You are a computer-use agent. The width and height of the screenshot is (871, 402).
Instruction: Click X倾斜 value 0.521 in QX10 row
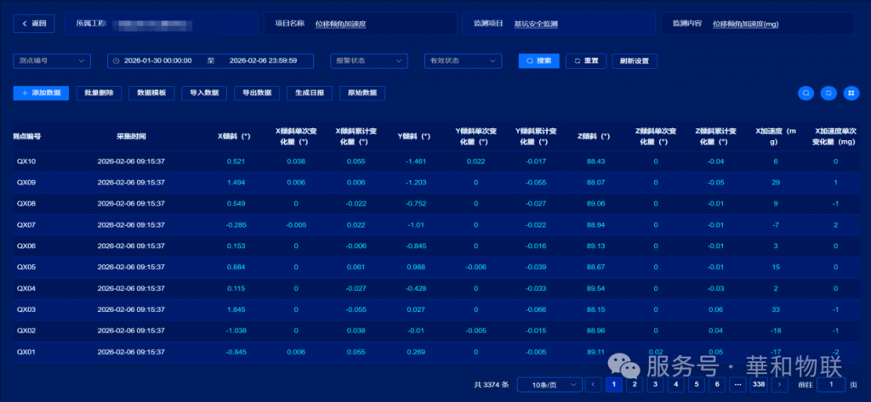pyautogui.click(x=236, y=161)
